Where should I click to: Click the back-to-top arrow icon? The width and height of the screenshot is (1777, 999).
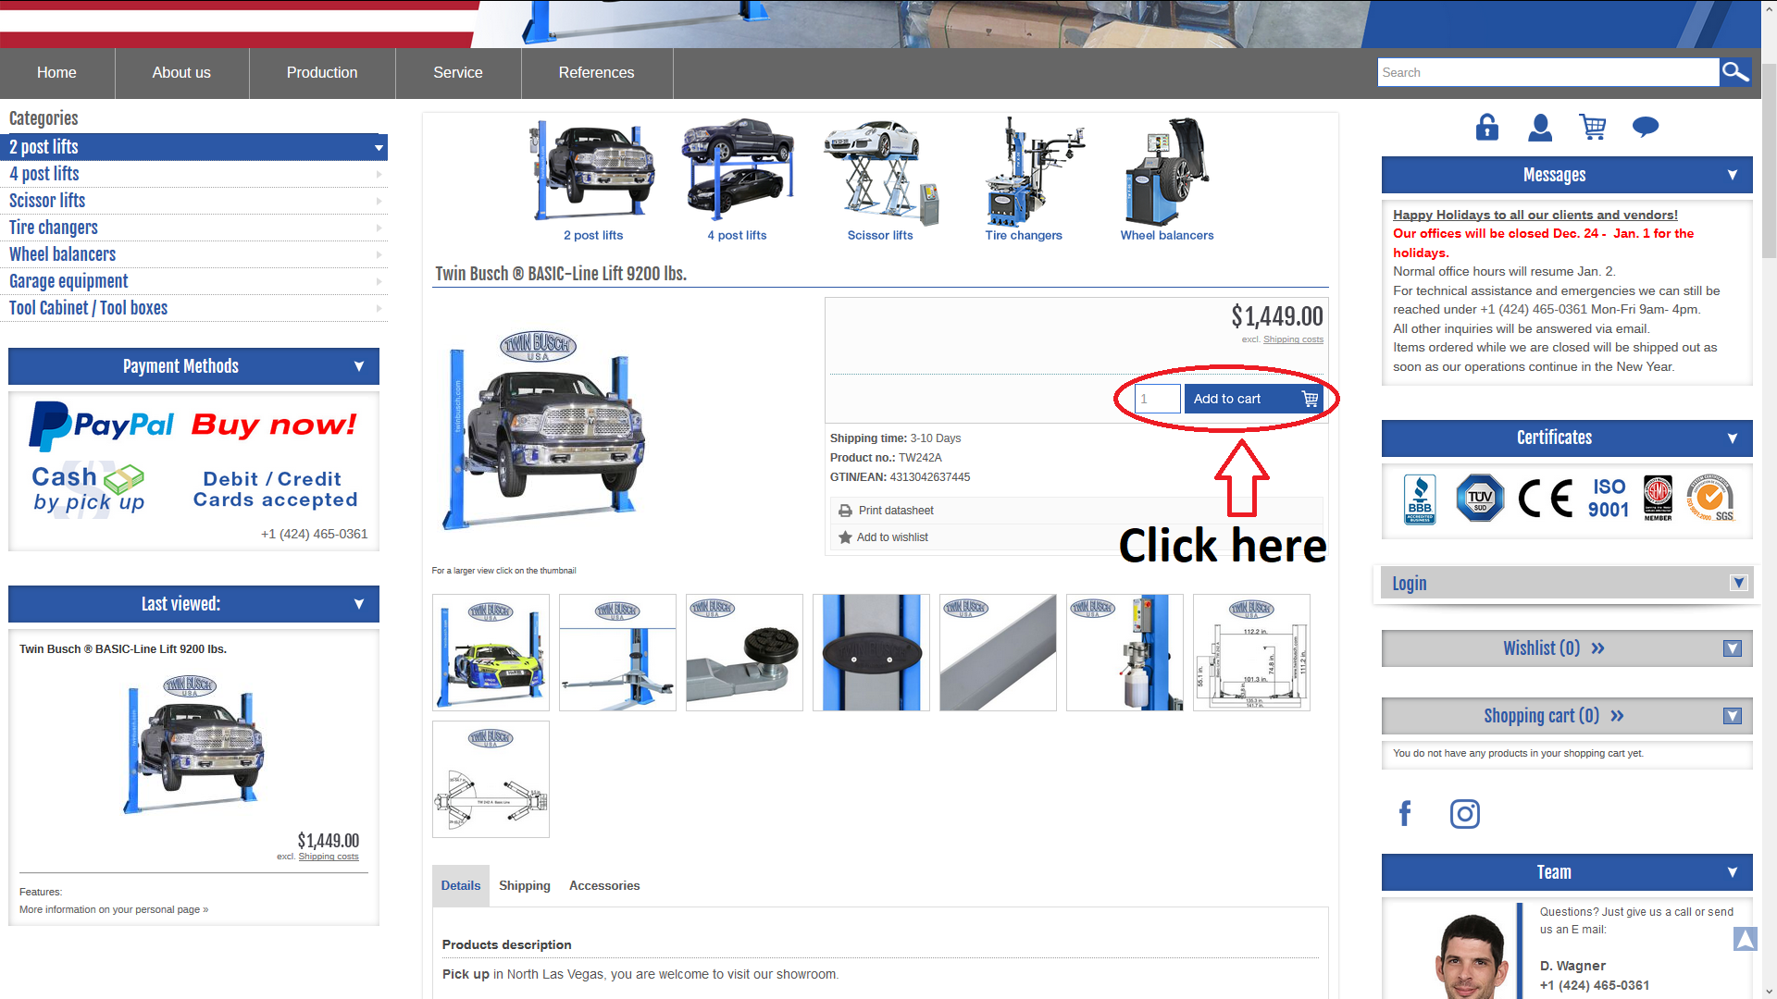[x=1745, y=940]
